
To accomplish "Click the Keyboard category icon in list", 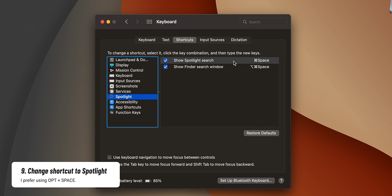I will tap(112, 76).
